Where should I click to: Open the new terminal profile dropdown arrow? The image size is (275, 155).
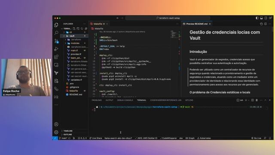(x=249, y=100)
